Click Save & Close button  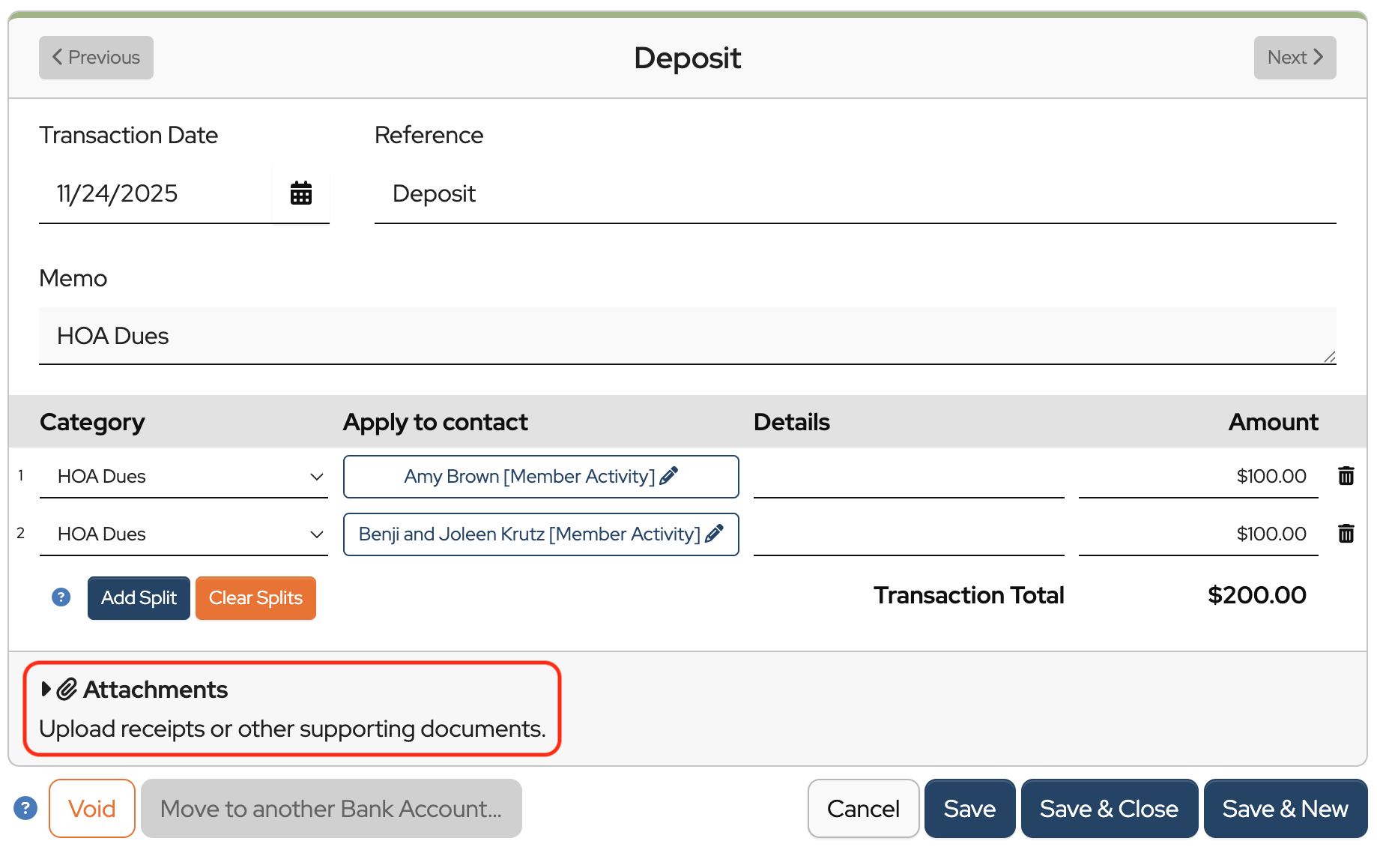pyautogui.click(x=1109, y=808)
